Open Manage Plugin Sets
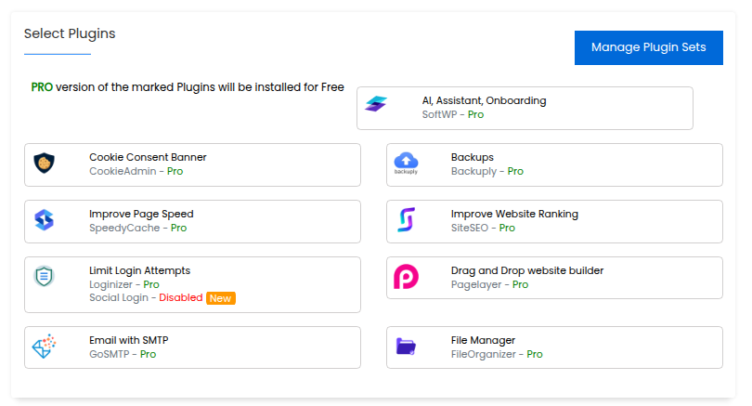 (648, 47)
